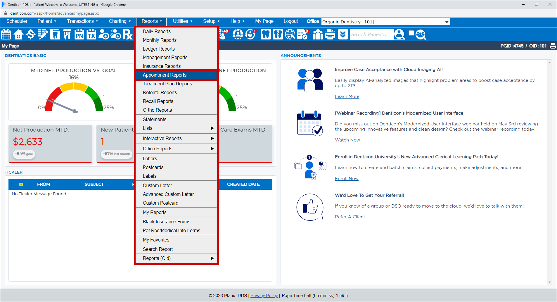
Task: Click the plain white tooth icon
Action: click(266, 34)
